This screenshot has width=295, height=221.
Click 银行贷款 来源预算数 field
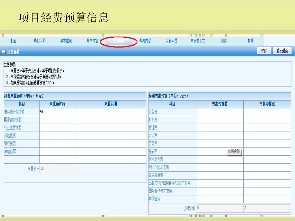(x=57, y=144)
